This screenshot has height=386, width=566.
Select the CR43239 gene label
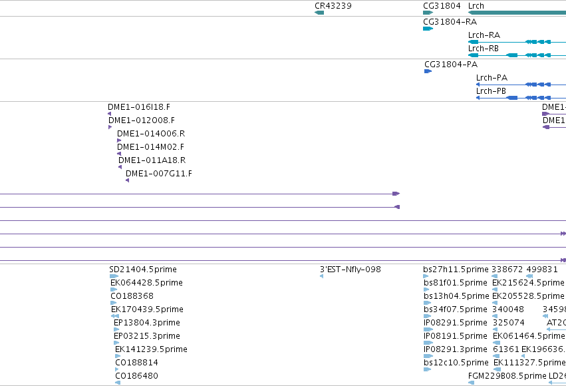point(333,6)
